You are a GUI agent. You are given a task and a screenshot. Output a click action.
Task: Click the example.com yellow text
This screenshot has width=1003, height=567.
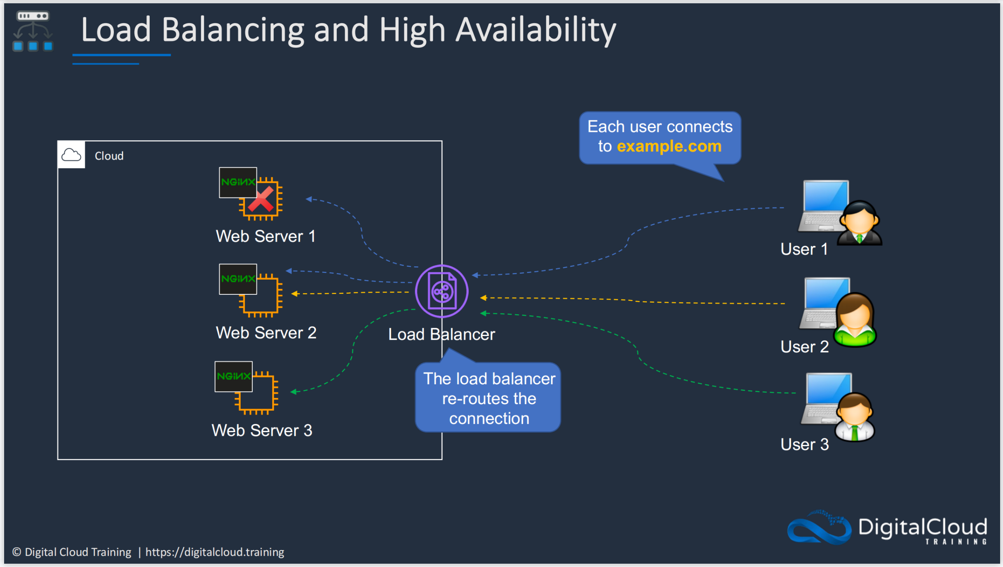tap(669, 146)
